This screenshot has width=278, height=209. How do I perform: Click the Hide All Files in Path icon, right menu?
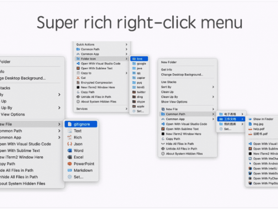coord(163,144)
